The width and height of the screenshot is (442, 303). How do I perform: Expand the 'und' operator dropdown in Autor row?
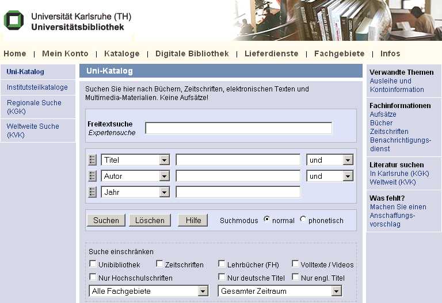click(x=330, y=176)
